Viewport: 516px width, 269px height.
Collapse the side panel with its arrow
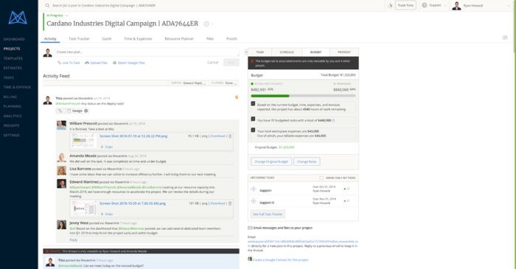coord(245,52)
